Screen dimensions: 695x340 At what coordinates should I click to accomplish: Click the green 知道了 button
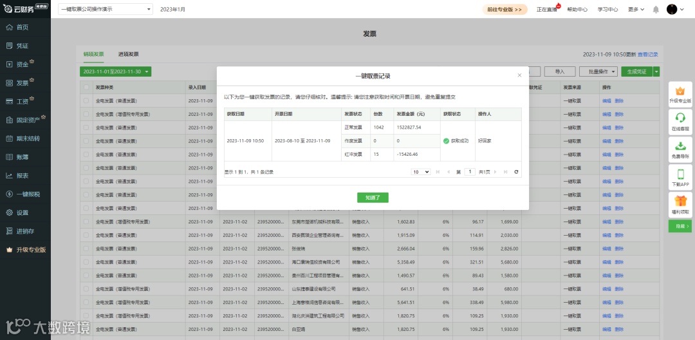click(373, 198)
